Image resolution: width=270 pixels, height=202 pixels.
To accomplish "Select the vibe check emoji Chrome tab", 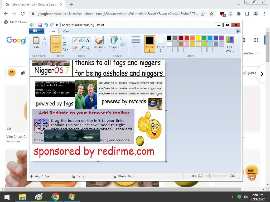I will [x=34, y=4].
